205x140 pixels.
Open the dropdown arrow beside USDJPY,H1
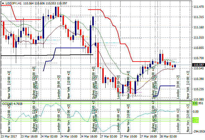[2, 3]
